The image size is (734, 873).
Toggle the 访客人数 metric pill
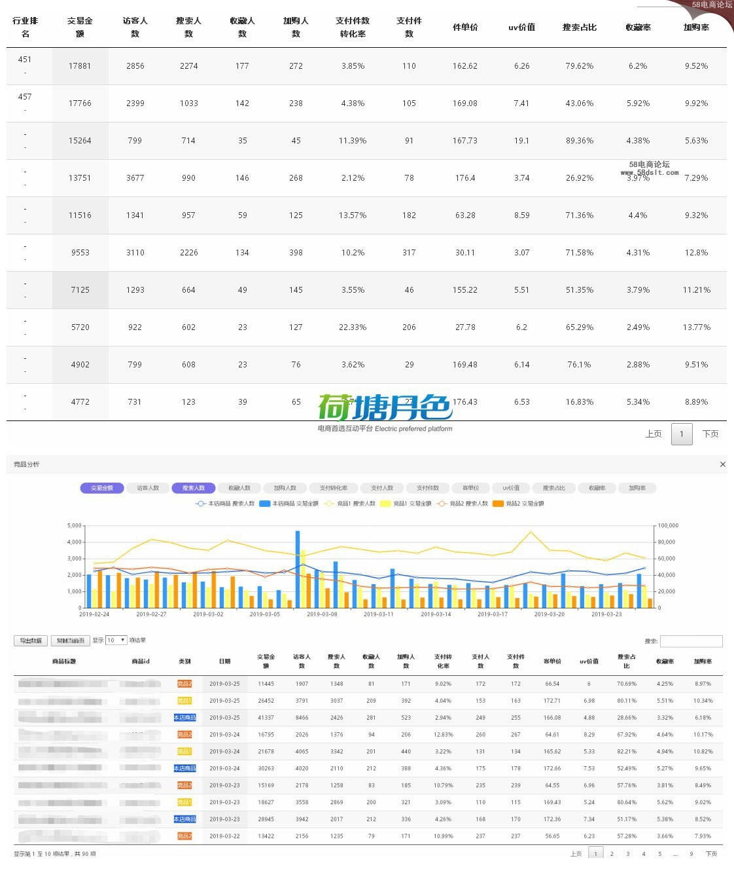(x=148, y=488)
